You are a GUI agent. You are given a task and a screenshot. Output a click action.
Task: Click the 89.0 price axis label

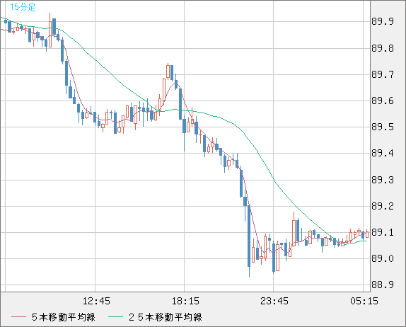tap(383, 258)
